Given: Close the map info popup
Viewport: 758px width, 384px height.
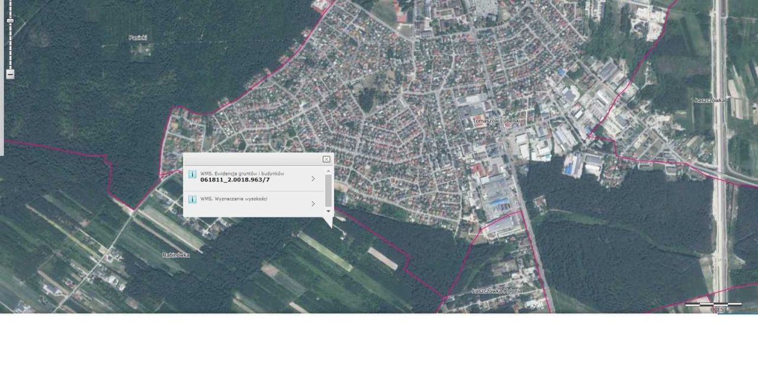Looking at the screenshot, I should click(326, 159).
